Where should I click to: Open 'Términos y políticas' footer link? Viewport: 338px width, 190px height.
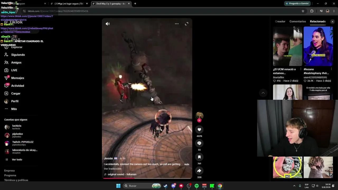tap(16, 180)
